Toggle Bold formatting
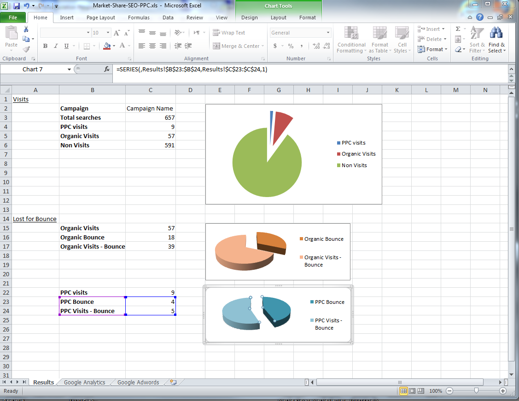The height and width of the screenshot is (401, 519). (x=45, y=46)
